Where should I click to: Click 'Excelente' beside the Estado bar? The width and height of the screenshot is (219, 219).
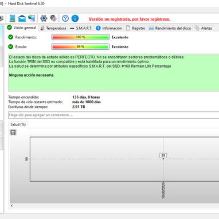click(x=120, y=47)
